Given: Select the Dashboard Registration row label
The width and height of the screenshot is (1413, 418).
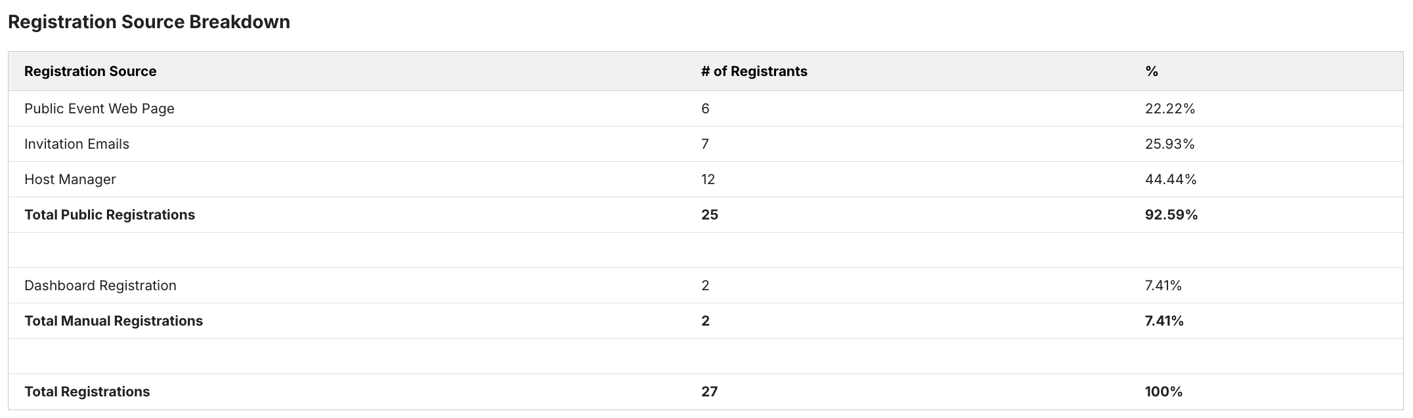Looking at the screenshot, I should [x=100, y=286].
